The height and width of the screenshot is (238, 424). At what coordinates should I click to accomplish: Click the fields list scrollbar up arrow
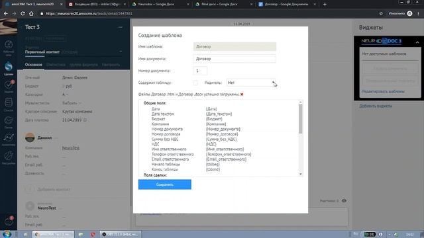point(300,102)
